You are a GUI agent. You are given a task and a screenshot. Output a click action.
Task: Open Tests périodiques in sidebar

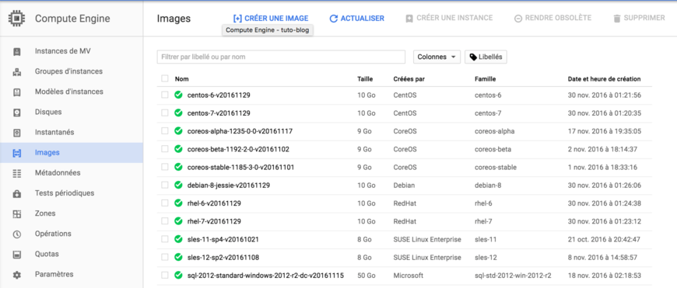click(65, 193)
